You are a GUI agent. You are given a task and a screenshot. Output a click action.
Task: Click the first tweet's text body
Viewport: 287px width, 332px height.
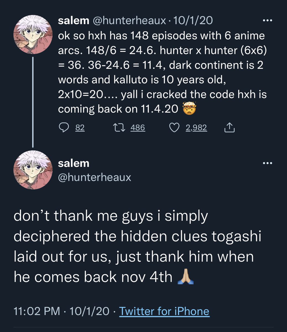162,72
